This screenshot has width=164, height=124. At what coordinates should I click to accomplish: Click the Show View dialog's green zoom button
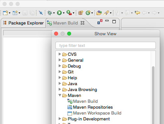point(69,34)
